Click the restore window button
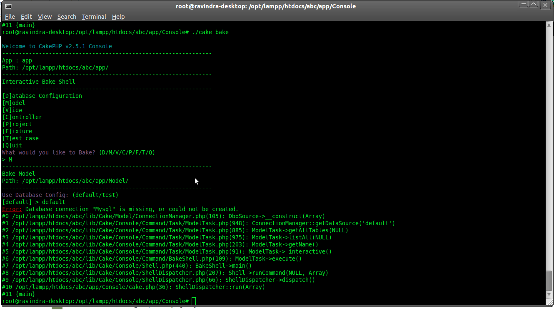Viewport: 554px width, 311px height. point(534,4)
